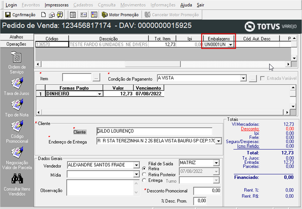
Task: Open the Ajuda menu
Action: pyautogui.click(x=186, y=5)
